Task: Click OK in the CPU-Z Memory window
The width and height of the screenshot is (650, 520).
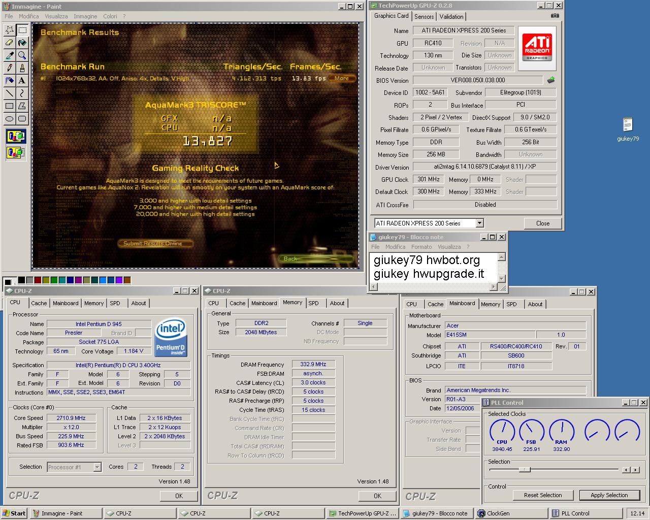Action: (377, 496)
